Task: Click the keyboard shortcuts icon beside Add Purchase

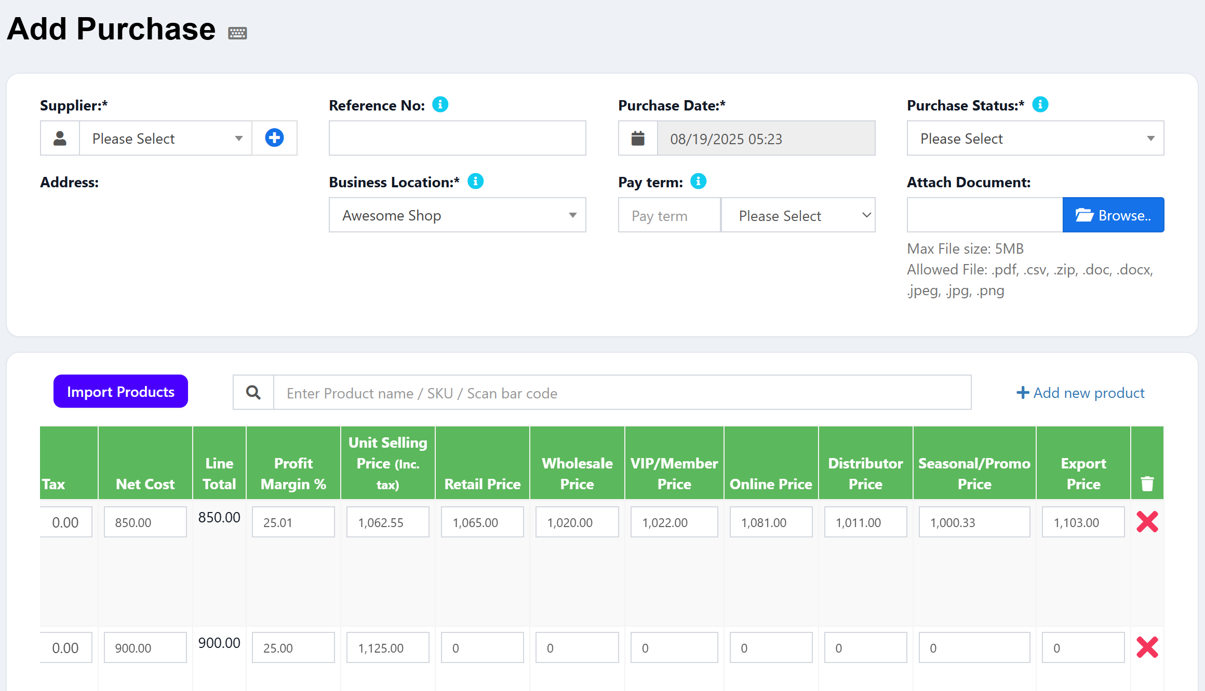Action: 237,33
